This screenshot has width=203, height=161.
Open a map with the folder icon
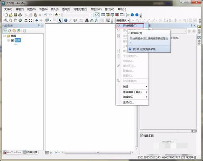point(11,15)
